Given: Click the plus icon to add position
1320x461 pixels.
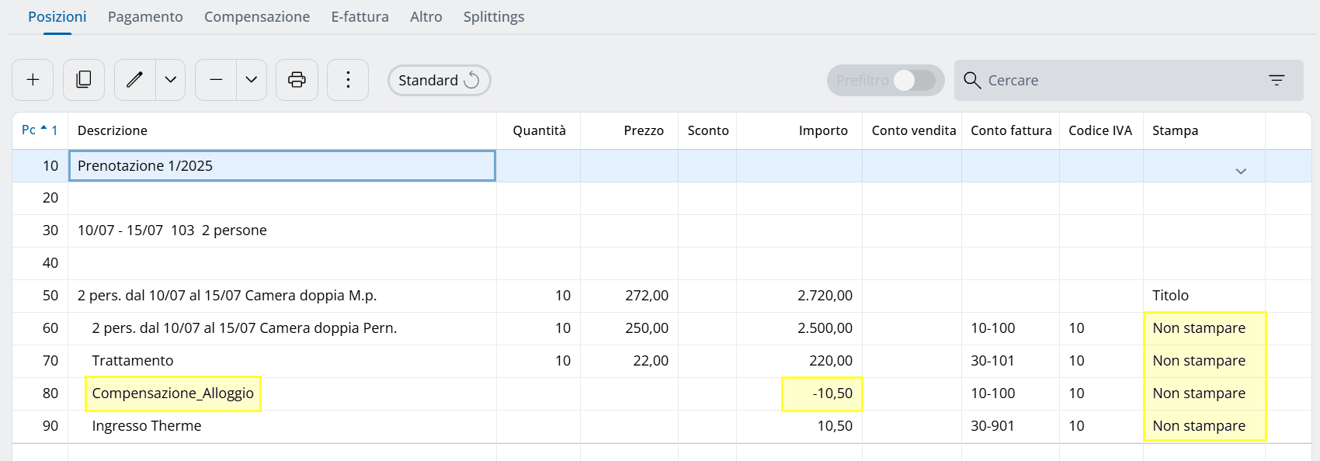Looking at the screenshot, I should point(33,80).
